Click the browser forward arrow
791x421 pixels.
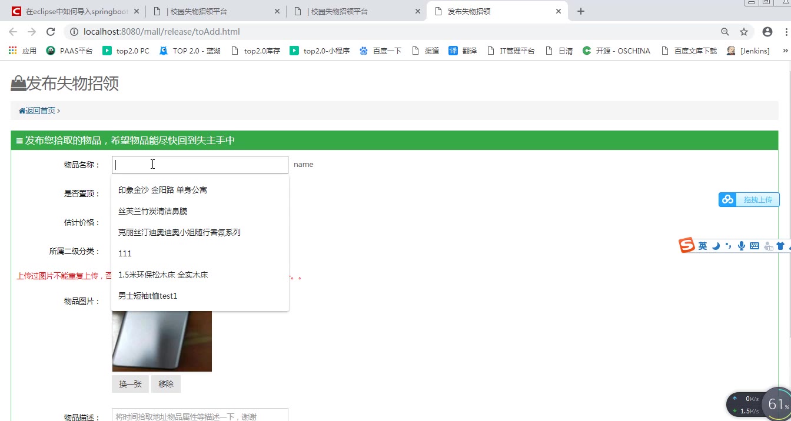pos(32,32)
